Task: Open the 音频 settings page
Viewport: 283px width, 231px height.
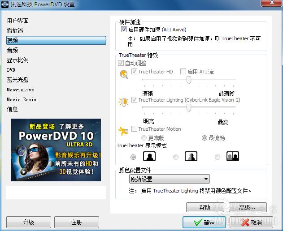Action: click(12, 50)
